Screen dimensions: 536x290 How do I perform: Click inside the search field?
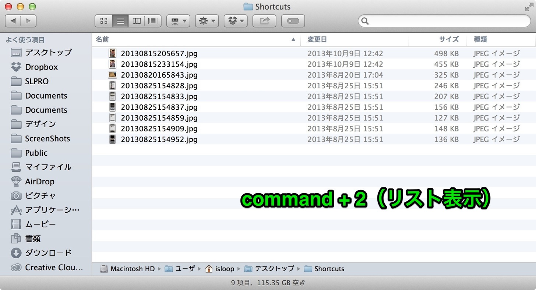(444, 21)
